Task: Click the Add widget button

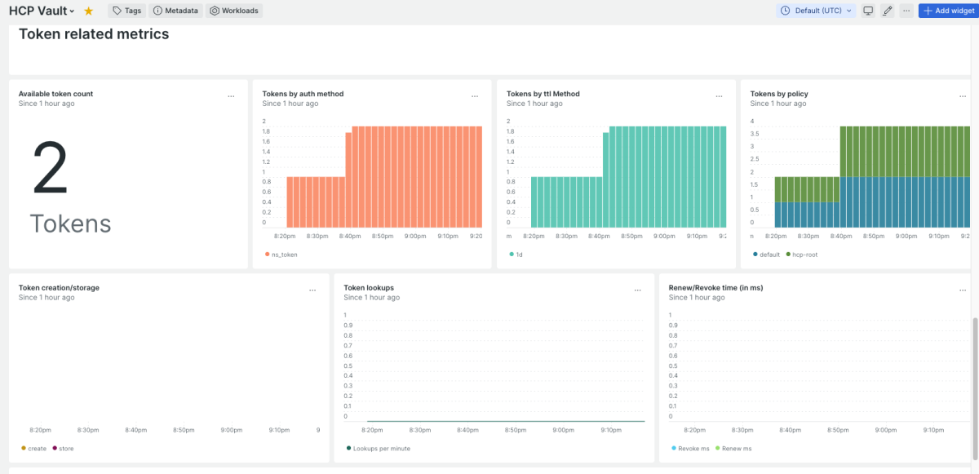Action: coord(947,11)
